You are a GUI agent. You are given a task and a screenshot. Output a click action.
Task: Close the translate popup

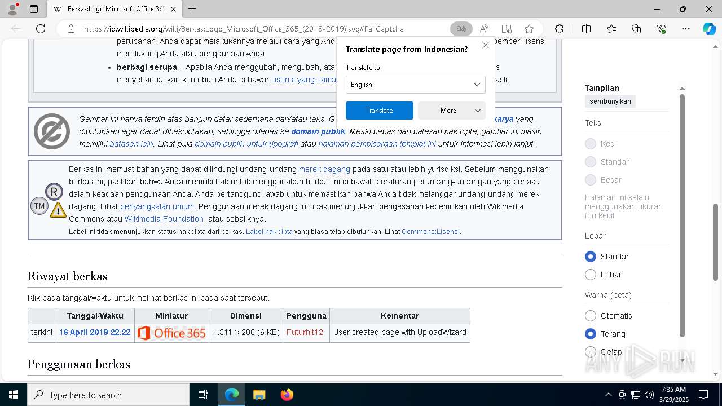click(486, 46)
